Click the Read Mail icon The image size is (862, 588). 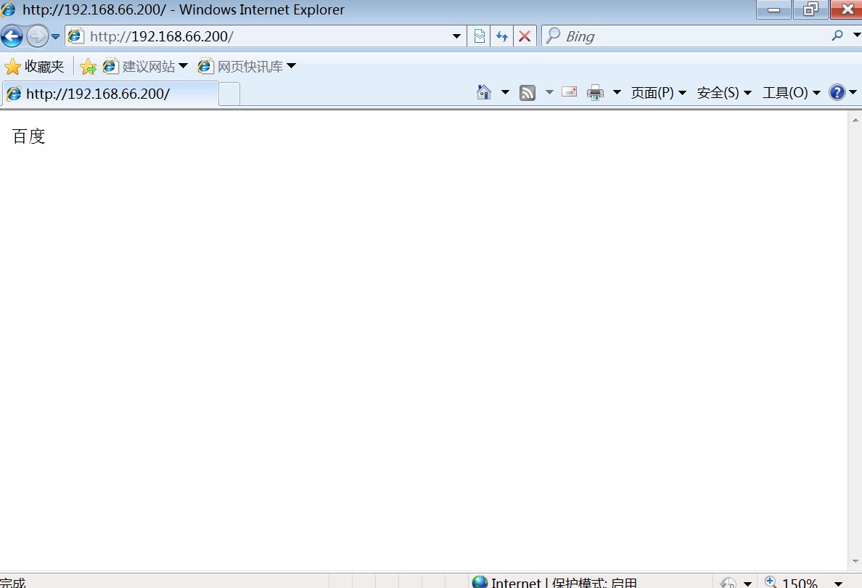tap(570, 92)
